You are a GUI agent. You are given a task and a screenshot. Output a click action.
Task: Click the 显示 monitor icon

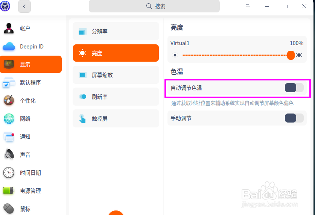click(x=9, y=64)
